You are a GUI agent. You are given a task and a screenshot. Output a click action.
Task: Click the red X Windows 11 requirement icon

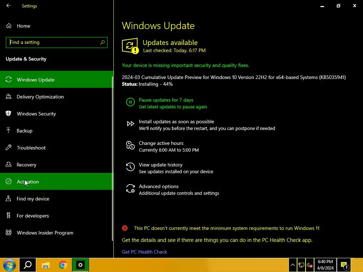tap(125, 228)
